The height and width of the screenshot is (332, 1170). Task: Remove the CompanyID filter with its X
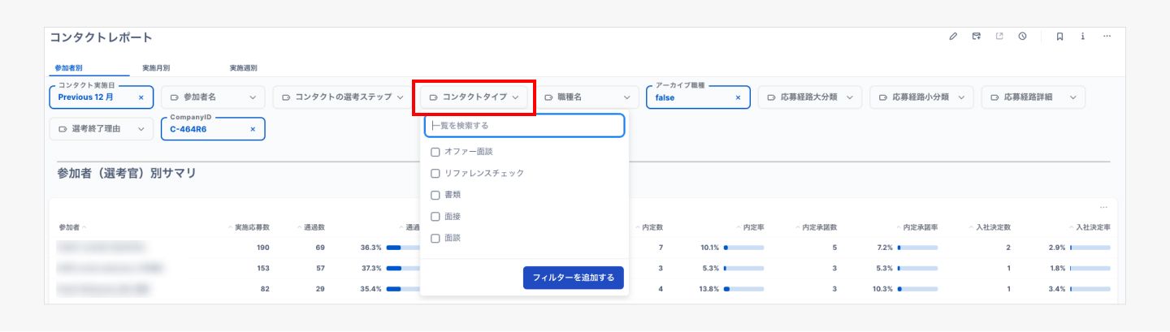tap(253, 129)
